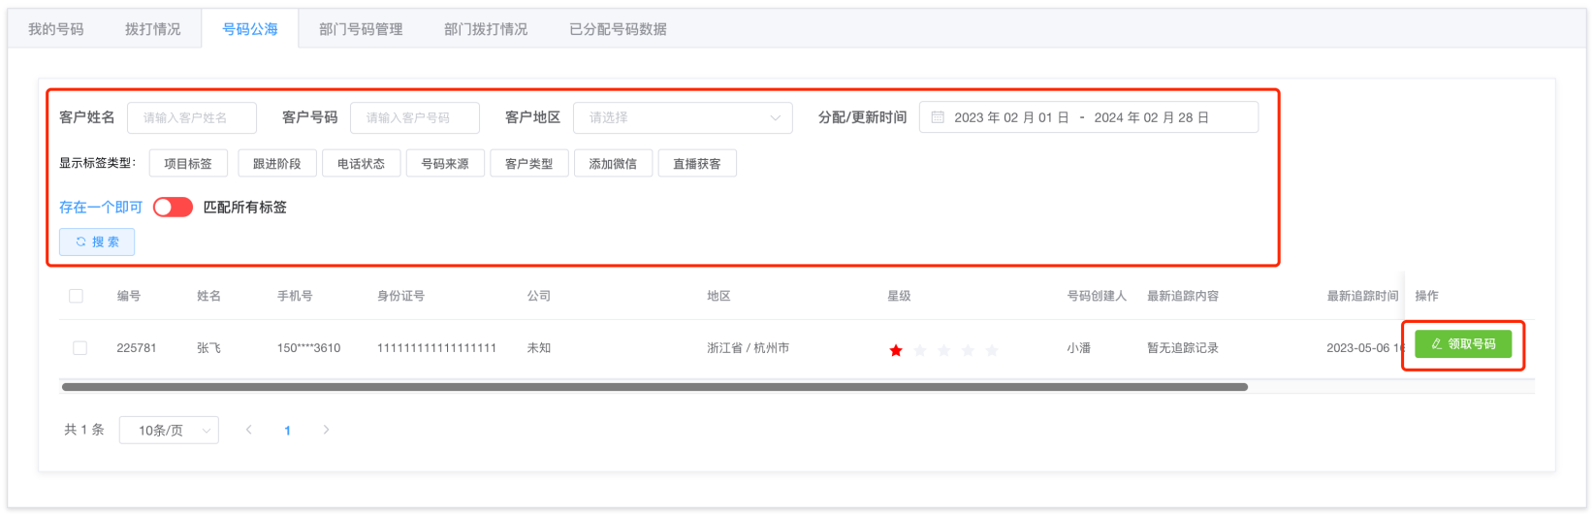Click the 搜索 button
Image resolution: width=1594 pixels, height=516 pixels.
click(97, 242)
